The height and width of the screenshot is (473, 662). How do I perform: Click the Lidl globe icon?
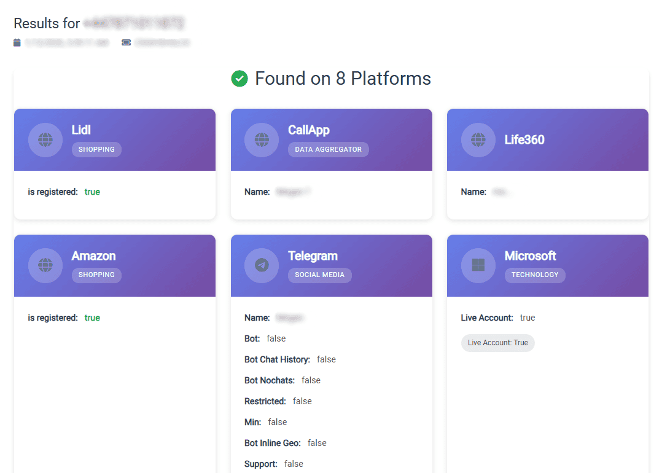[x=45, y=140]
